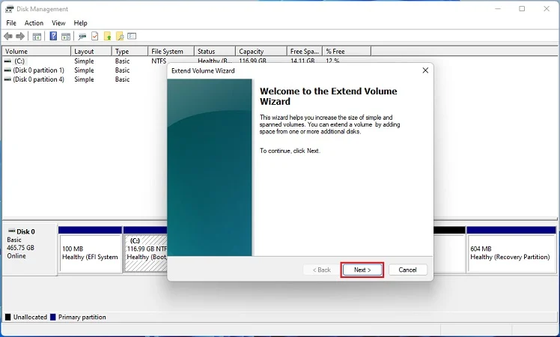560x337 pixels.
Task: Sort by the Layout column header
Action: (91, 52)
